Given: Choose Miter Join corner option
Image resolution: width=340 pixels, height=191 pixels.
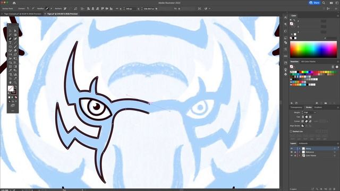Looking at the screenshot, I should tap(303, 121).
